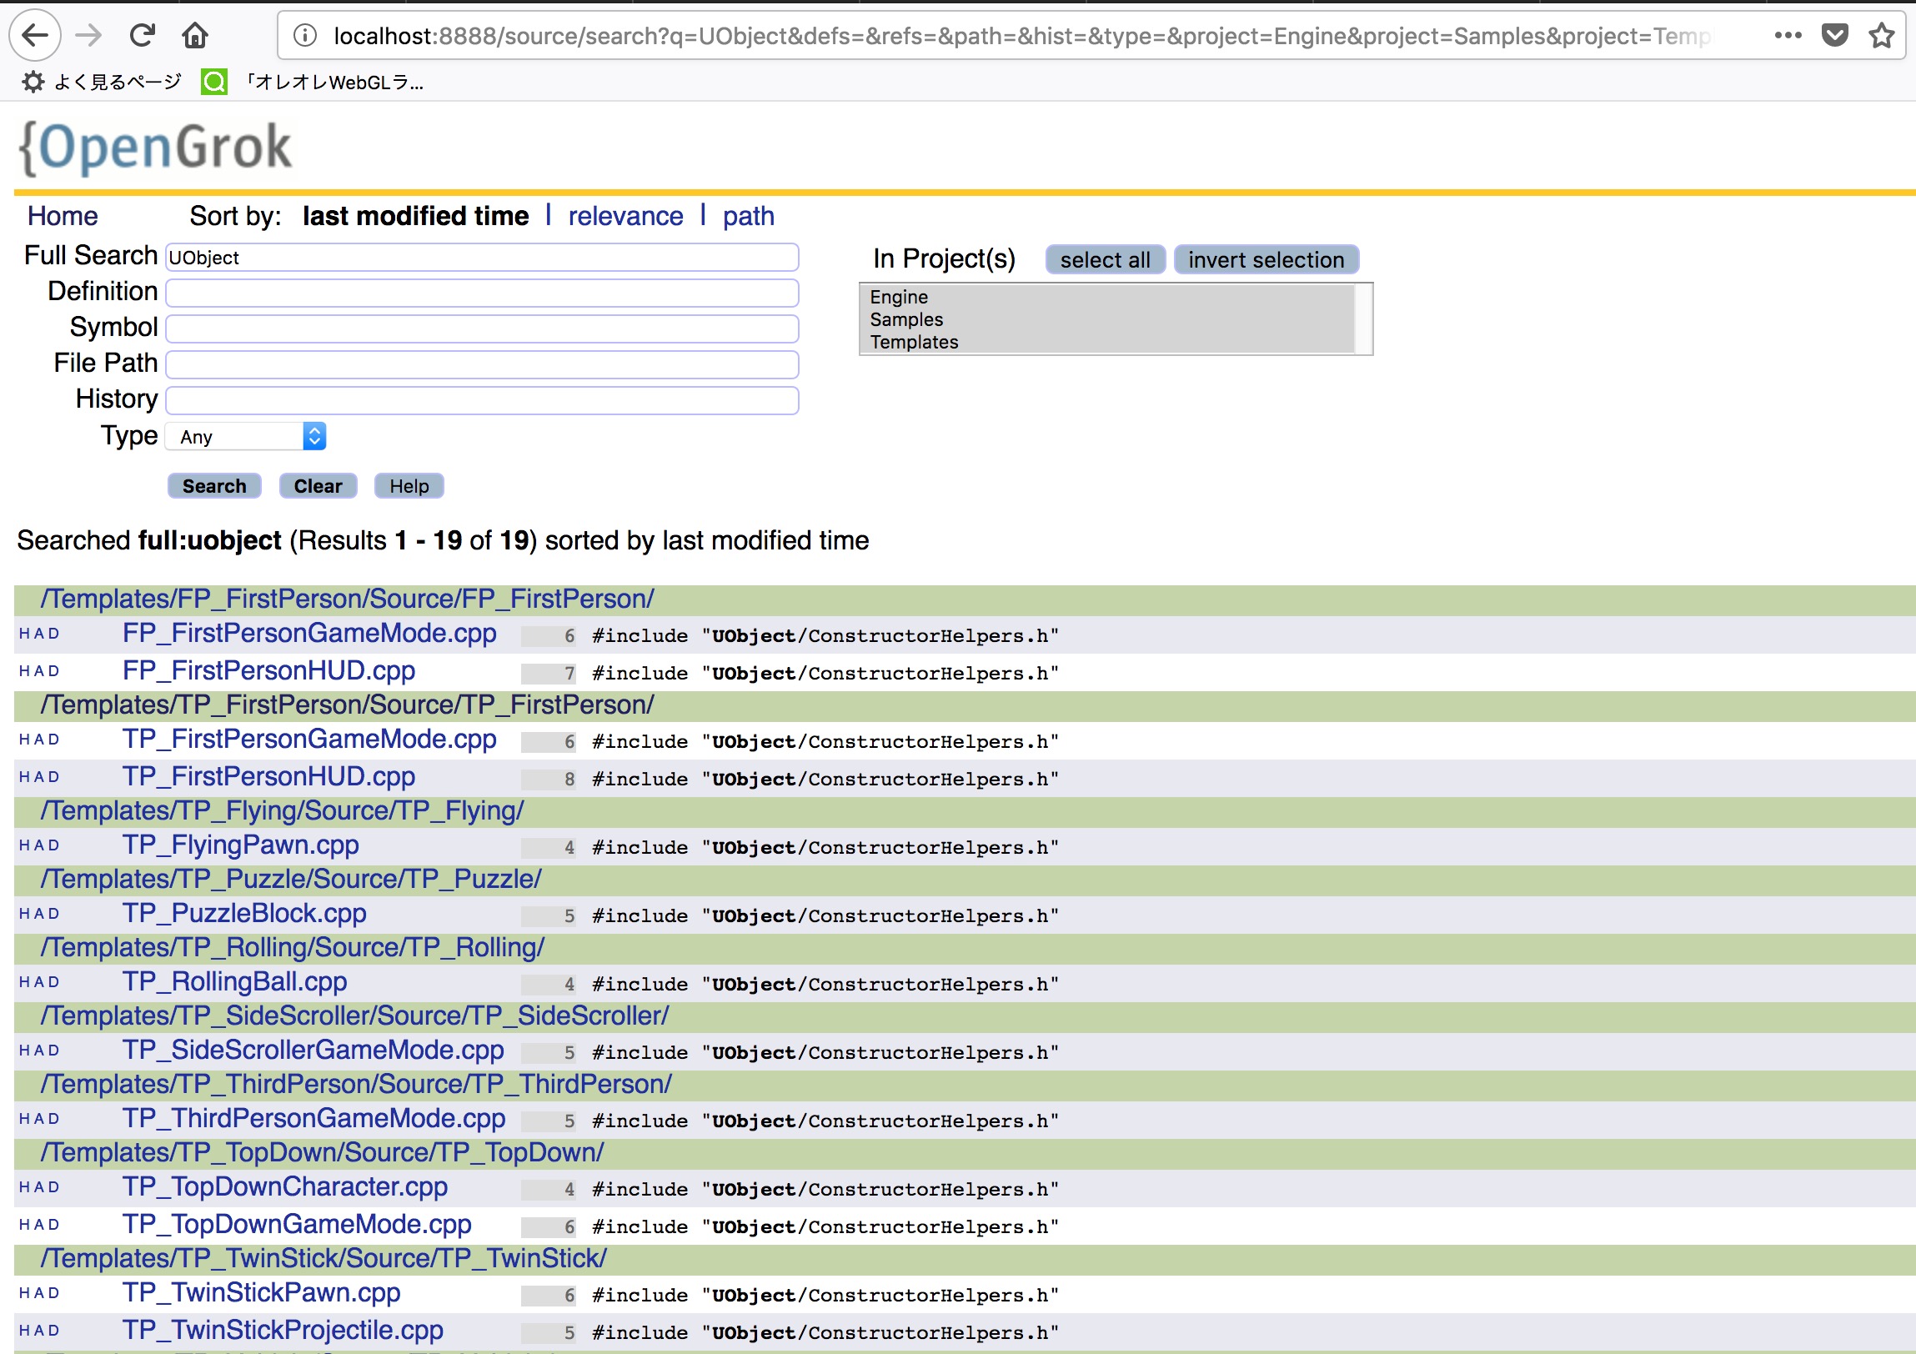Sort results by relevance
The image size is (1916, 1354).
tap(626, 216)
